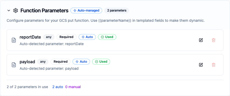Image resolution: width=230 pixels, height=96 pixels.
Task: Click the Used badge on reportDate
Action: click(x=107, y=37)
